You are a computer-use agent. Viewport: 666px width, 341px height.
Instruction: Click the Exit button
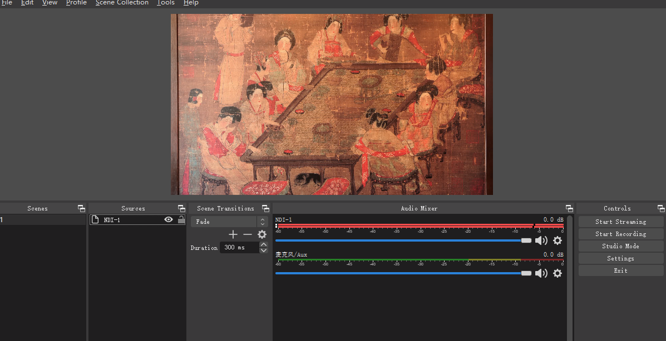click(x=620, y=270)
